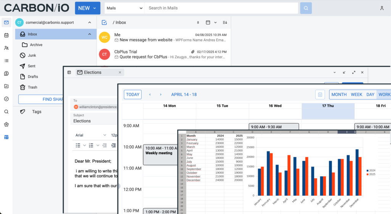Open the user account icon at top right

click(x=381, y=8)
